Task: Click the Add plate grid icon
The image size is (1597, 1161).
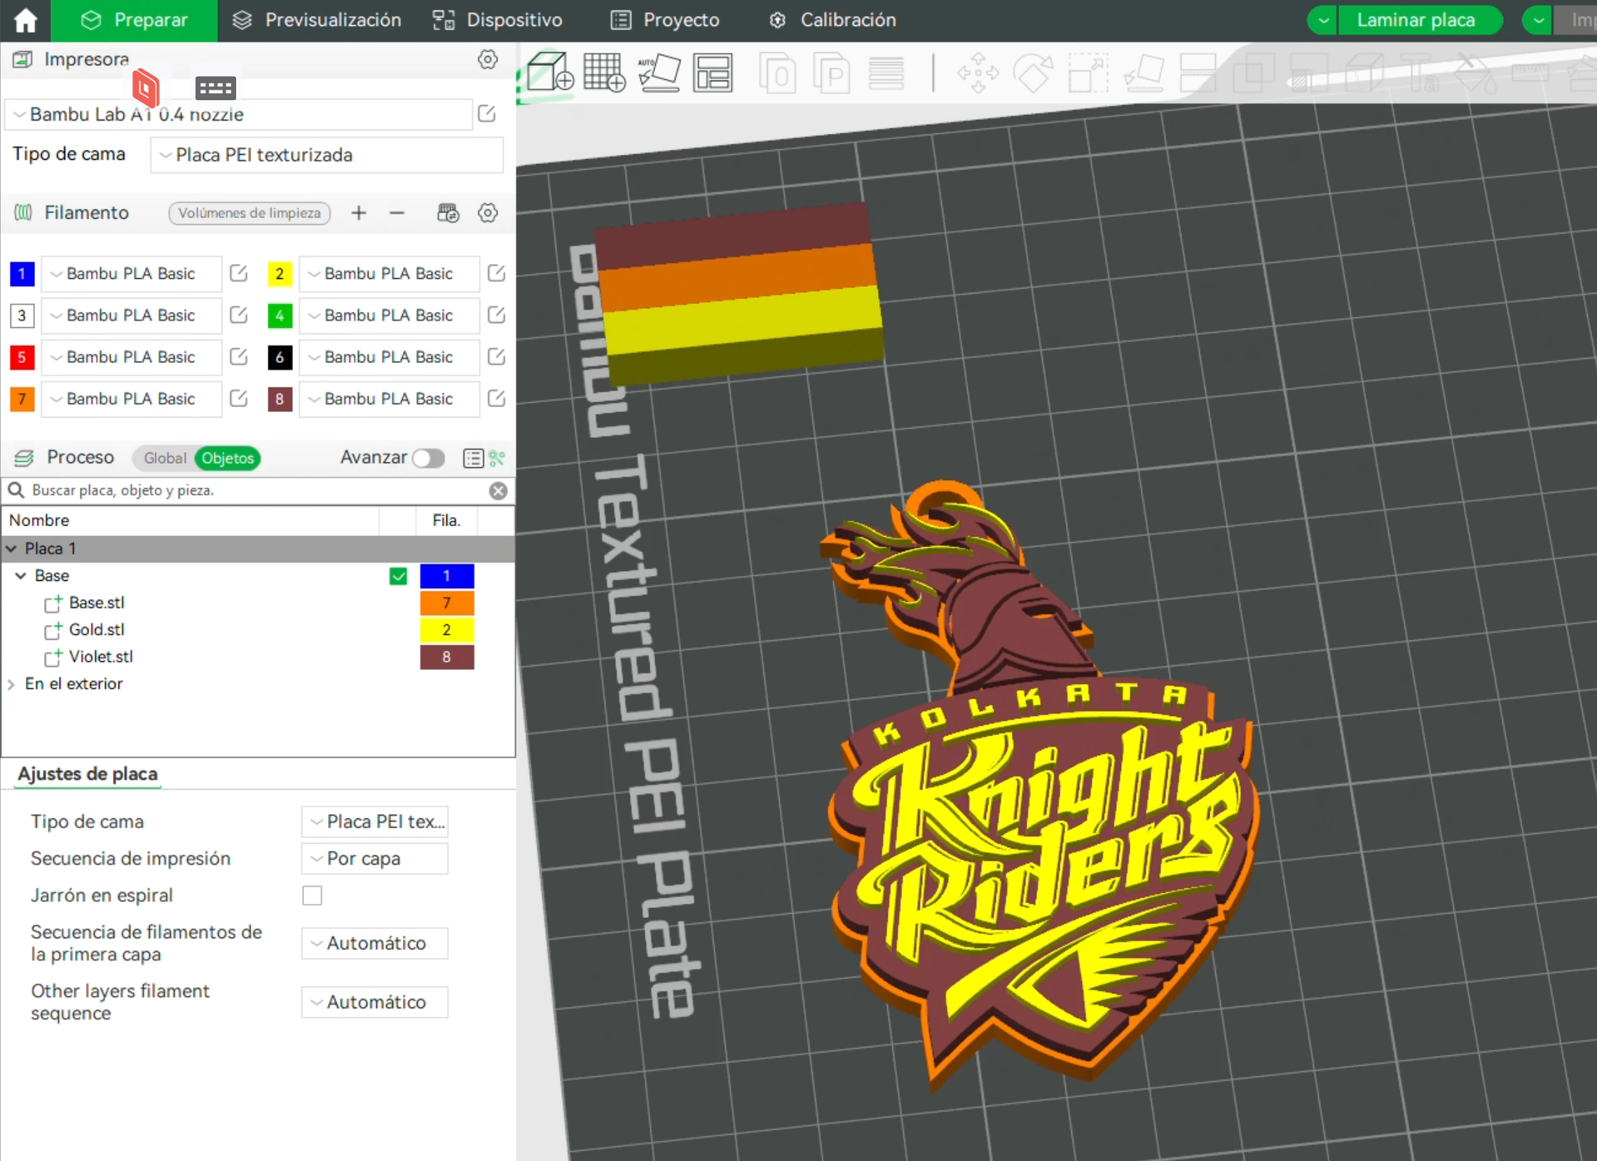Action: tap(603, 71)
